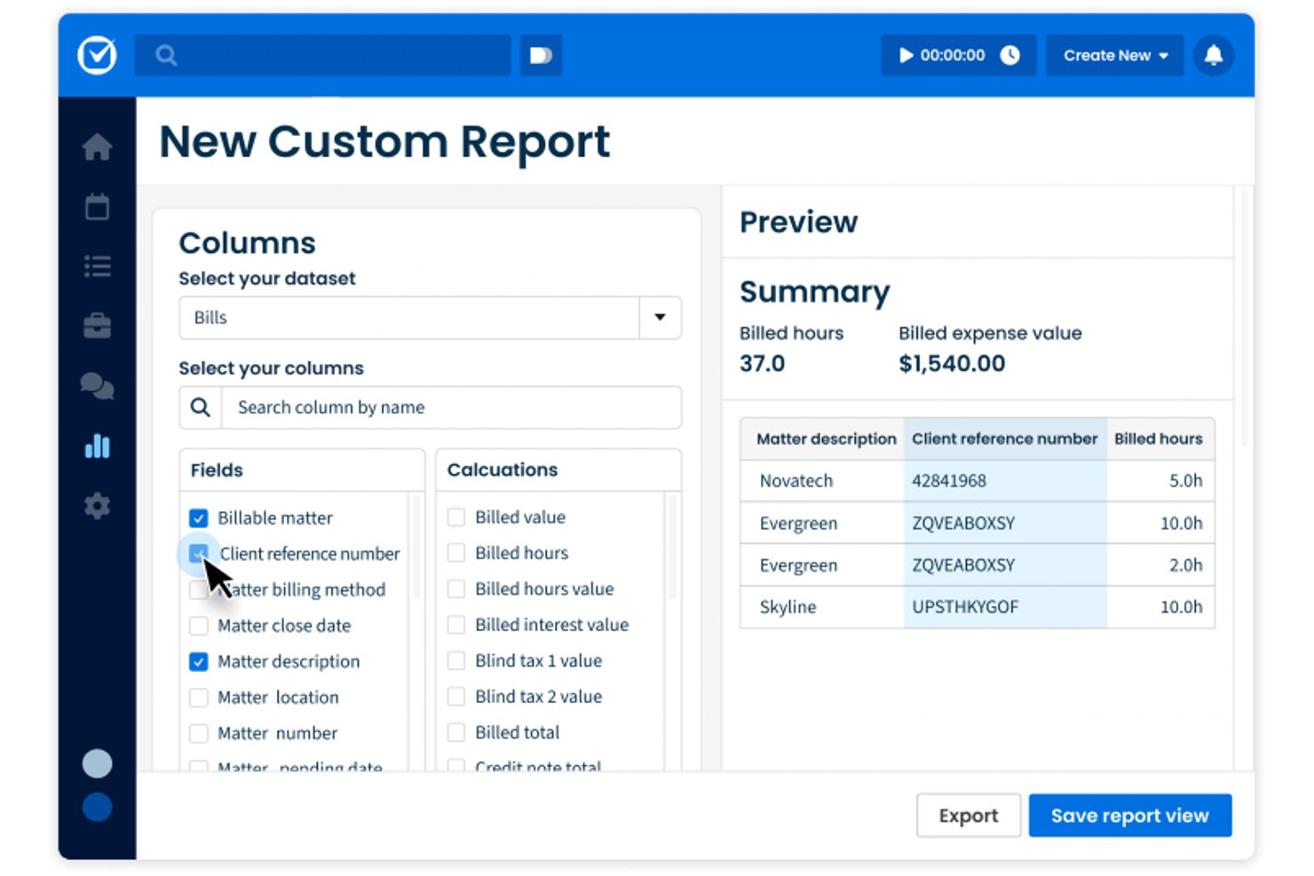Sort by Matter description column header
This screenshot has height=876, width=1314.
(x=826, y=438)
